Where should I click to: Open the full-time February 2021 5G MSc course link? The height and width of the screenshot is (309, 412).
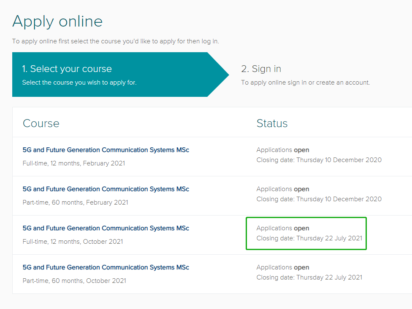point(106,150)
